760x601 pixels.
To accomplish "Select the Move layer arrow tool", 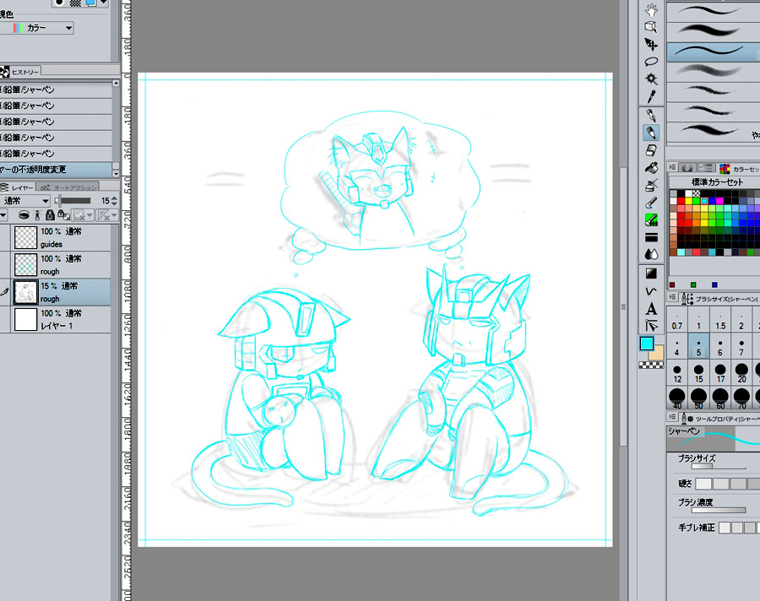I will 651,45.
